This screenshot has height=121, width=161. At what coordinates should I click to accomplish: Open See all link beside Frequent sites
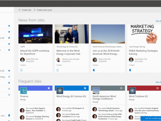pyautogui.click(x=158, y=82)
